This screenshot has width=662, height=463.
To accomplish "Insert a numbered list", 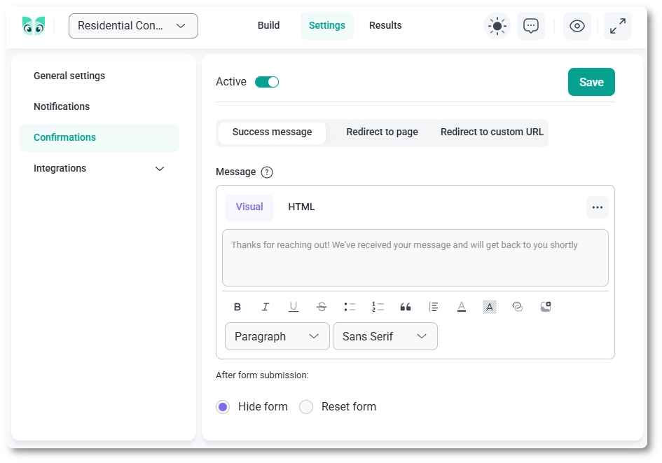I will (378, 306).
